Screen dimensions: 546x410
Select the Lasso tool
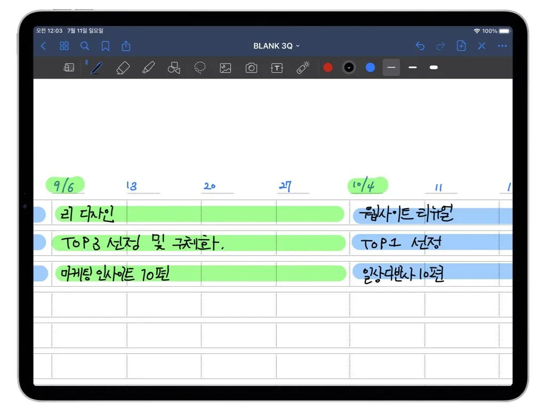point(200,68)
